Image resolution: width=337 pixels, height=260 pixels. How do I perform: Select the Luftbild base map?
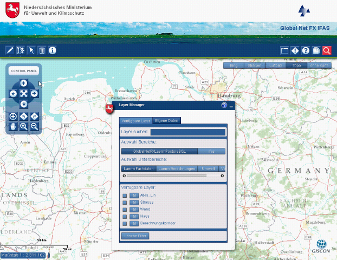click(275, 66)
